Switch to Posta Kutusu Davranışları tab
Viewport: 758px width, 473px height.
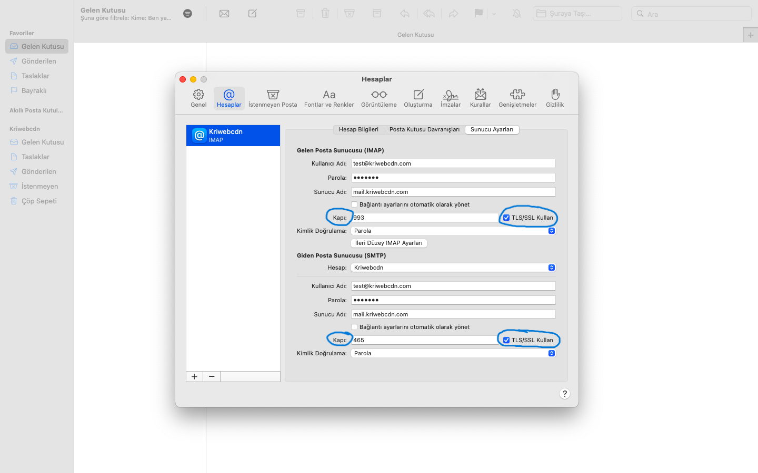(424, 129)
